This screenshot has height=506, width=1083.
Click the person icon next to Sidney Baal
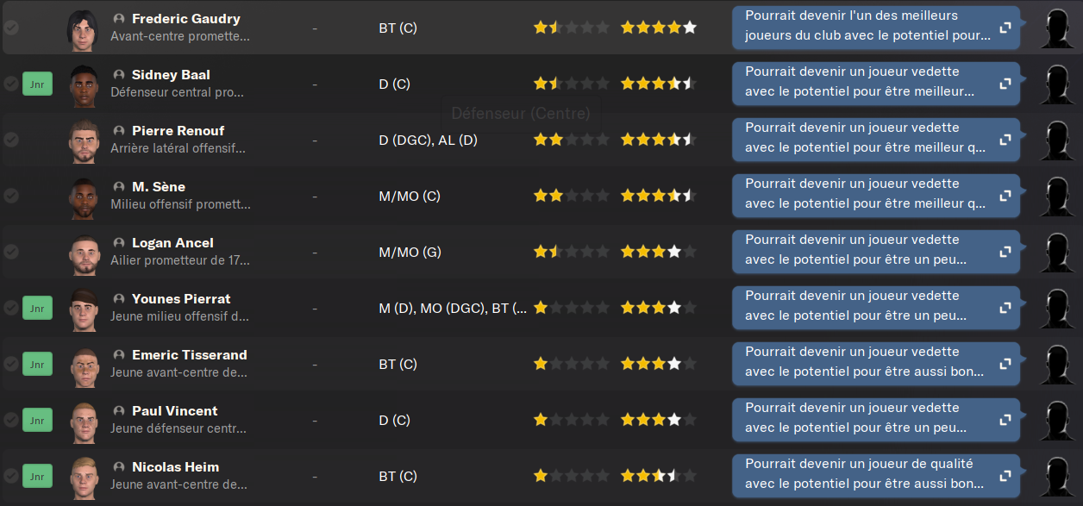[x=119, y=75]
